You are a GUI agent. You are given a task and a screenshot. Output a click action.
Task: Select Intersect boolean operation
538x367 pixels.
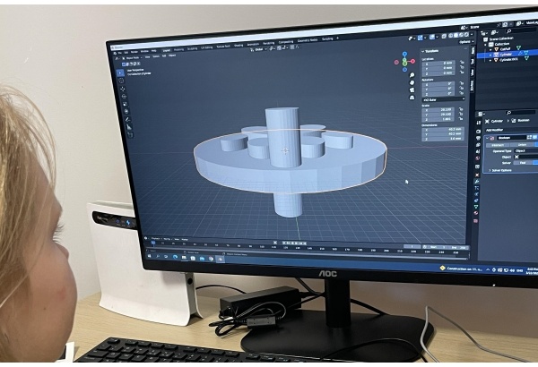496,145
